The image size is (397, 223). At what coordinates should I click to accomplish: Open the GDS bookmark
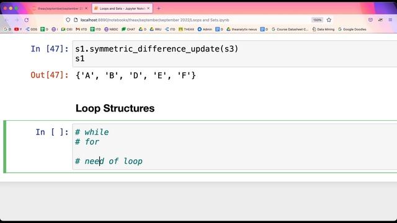(32, 29)
